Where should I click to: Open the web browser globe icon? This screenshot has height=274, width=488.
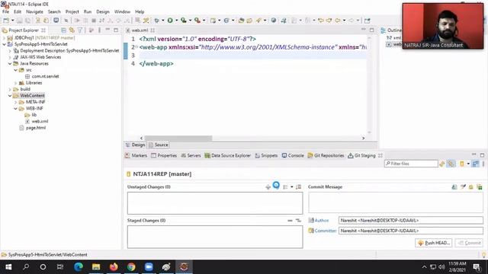[x=273, y=21]
